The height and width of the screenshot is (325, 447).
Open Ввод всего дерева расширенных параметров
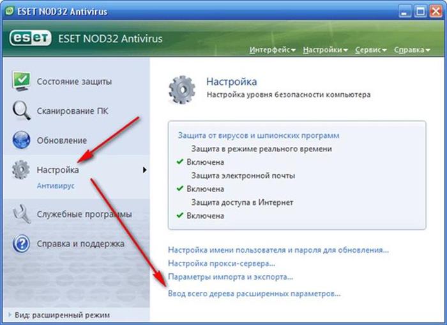pos(254,294)
